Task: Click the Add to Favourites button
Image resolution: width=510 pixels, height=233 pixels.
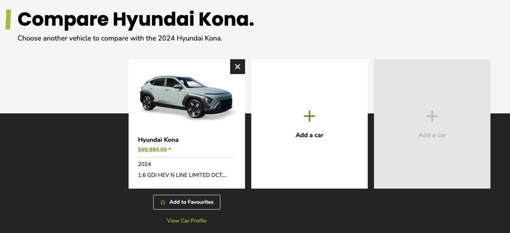Action: pyautogui.click(x=187, y=202)
